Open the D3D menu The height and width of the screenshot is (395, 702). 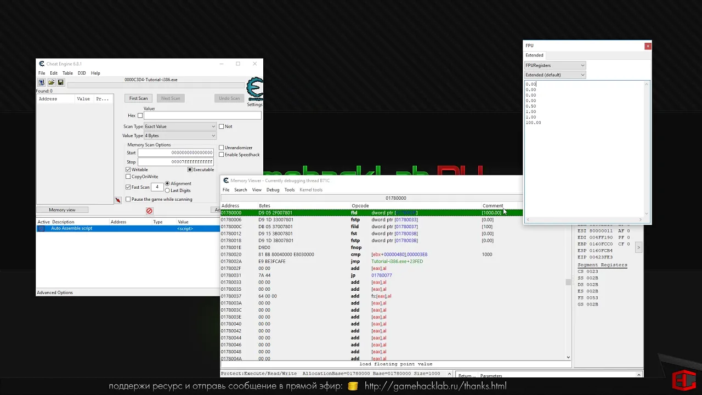(82, 73)
